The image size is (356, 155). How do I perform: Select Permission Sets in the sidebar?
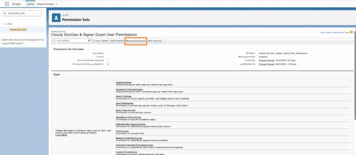coord(18,29)
